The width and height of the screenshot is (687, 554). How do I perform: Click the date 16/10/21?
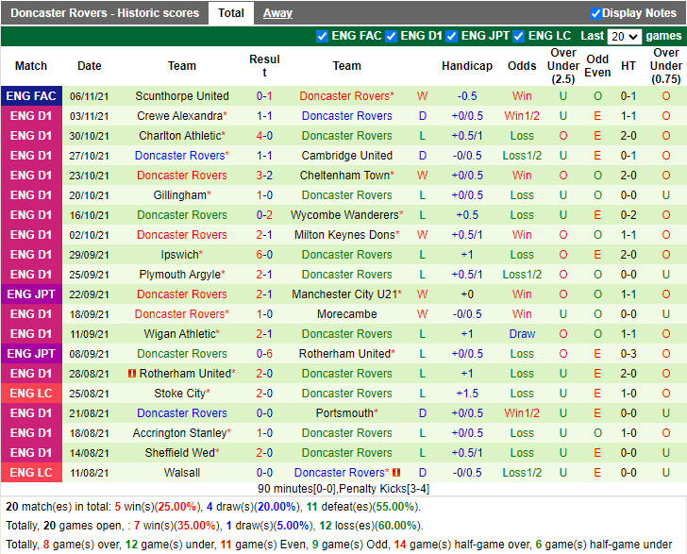pos(89,215)
